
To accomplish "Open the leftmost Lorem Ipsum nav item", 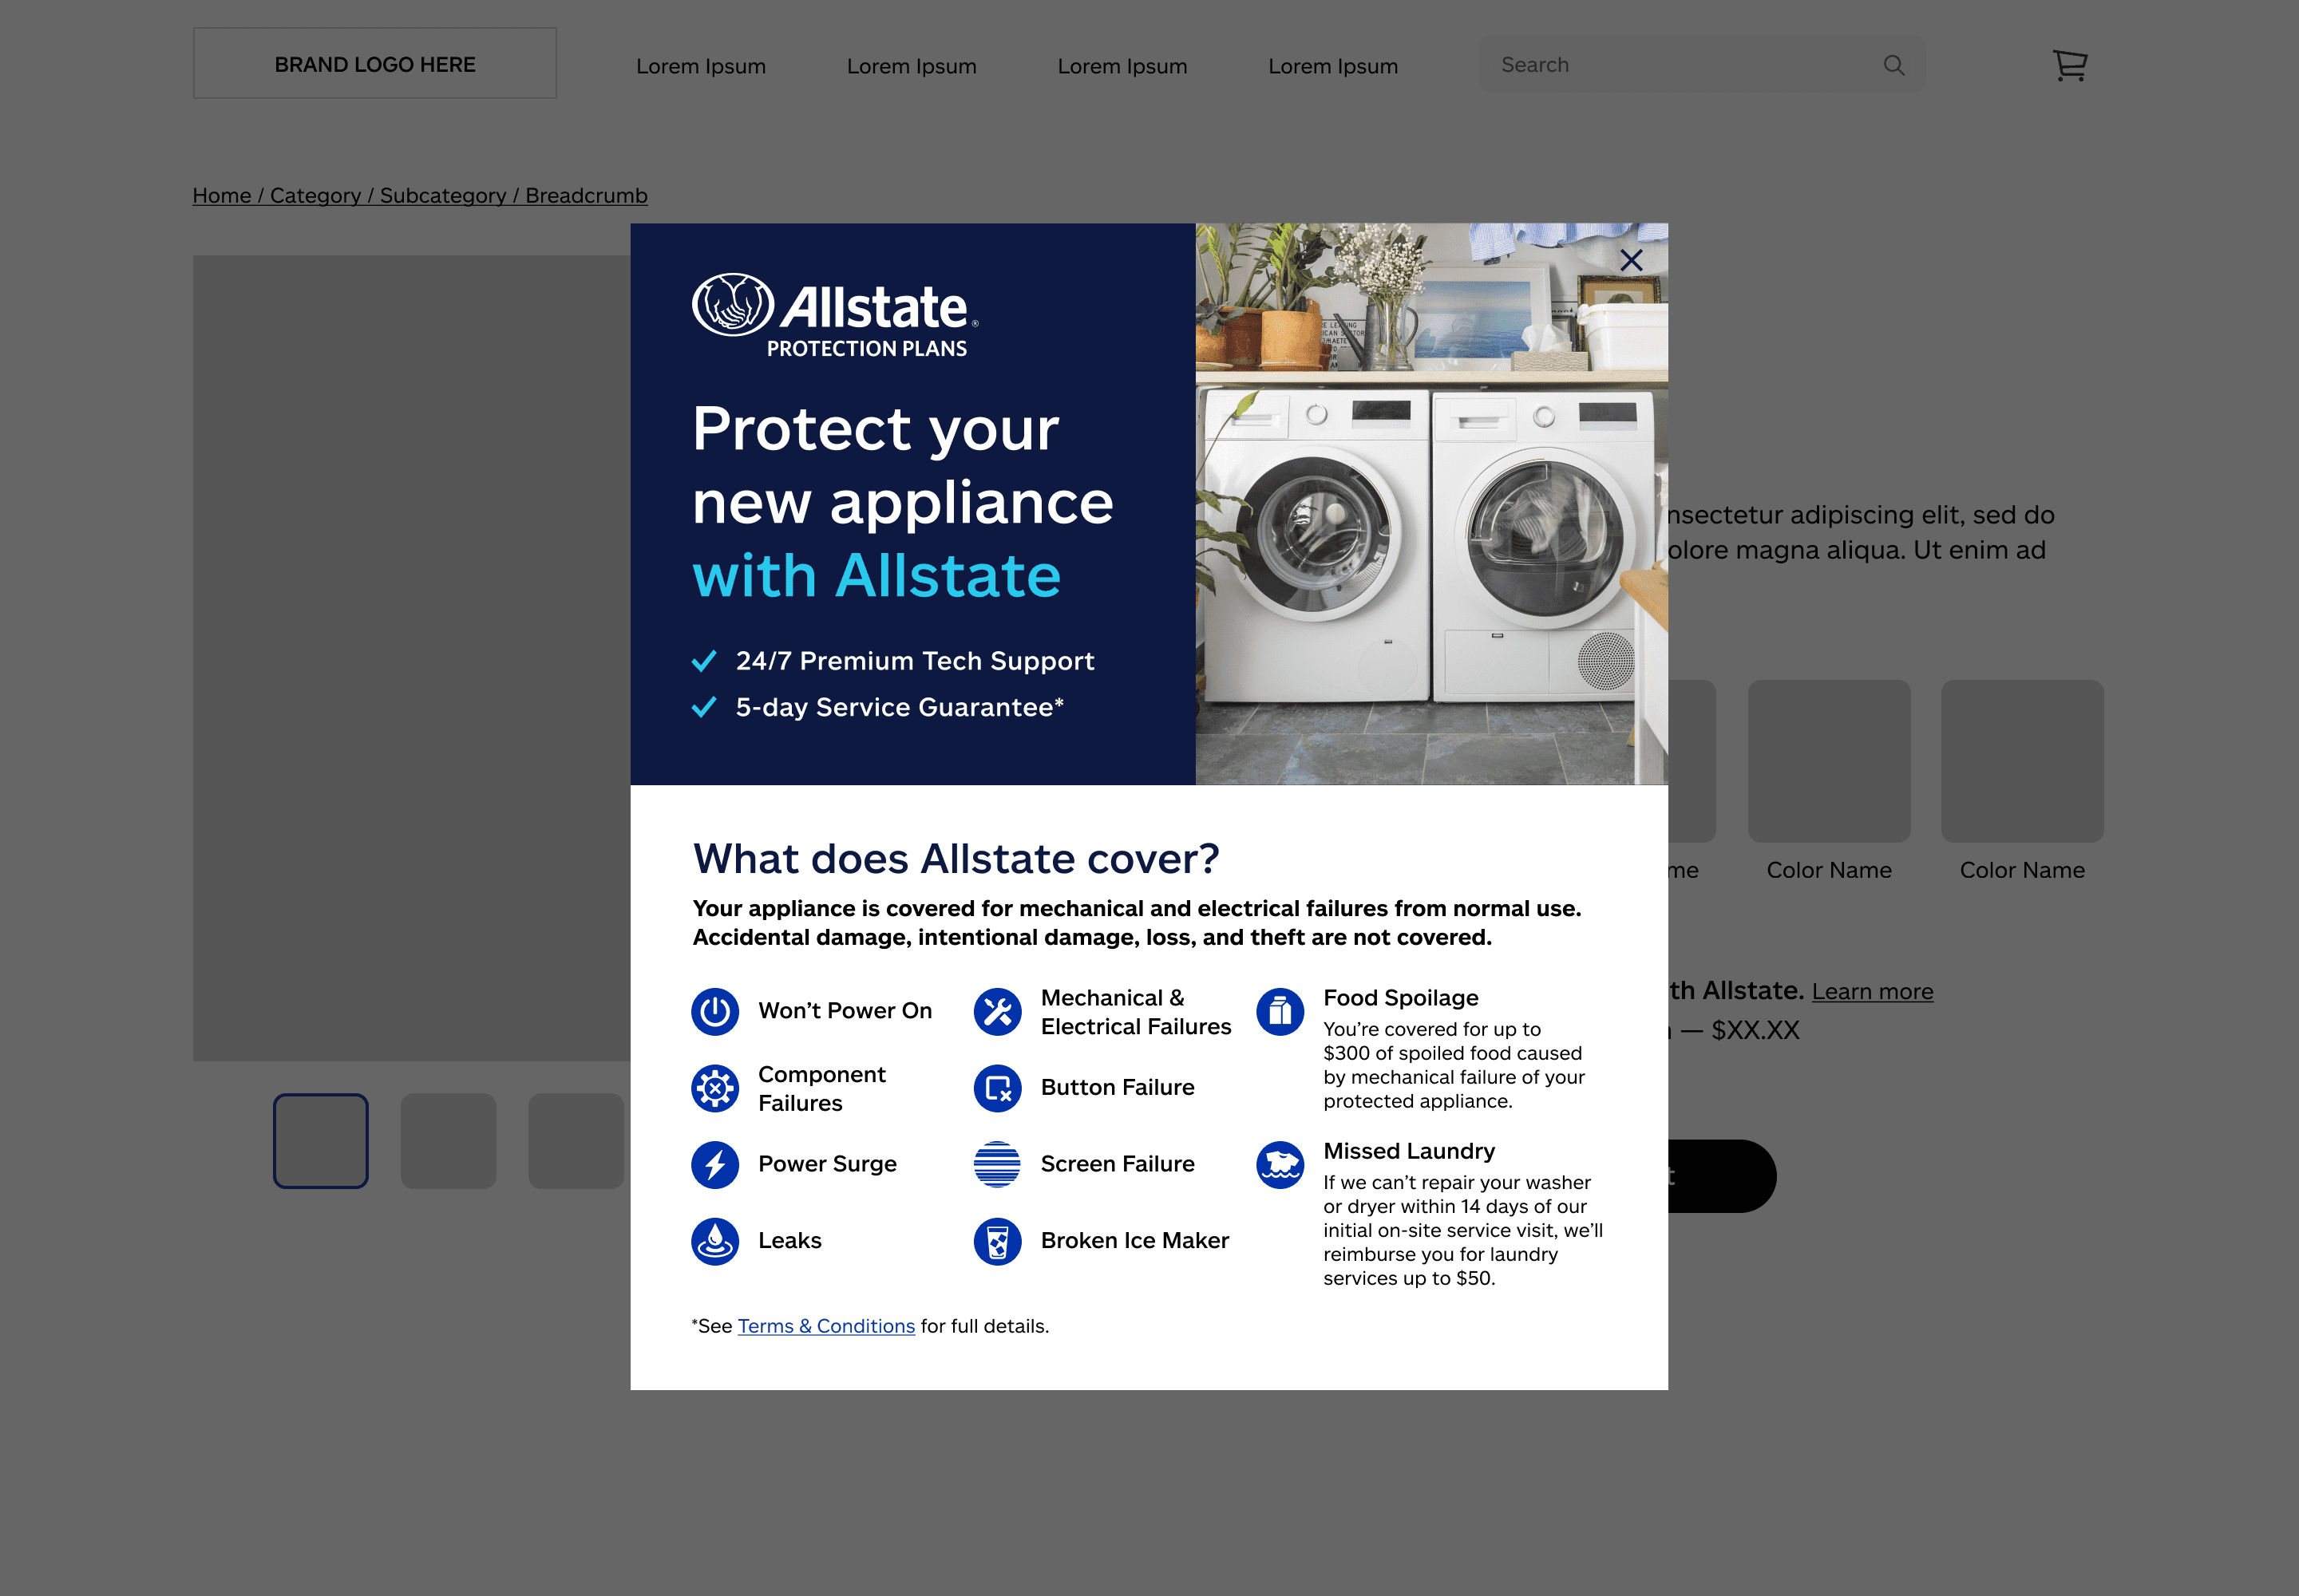I will coord(702,66).
